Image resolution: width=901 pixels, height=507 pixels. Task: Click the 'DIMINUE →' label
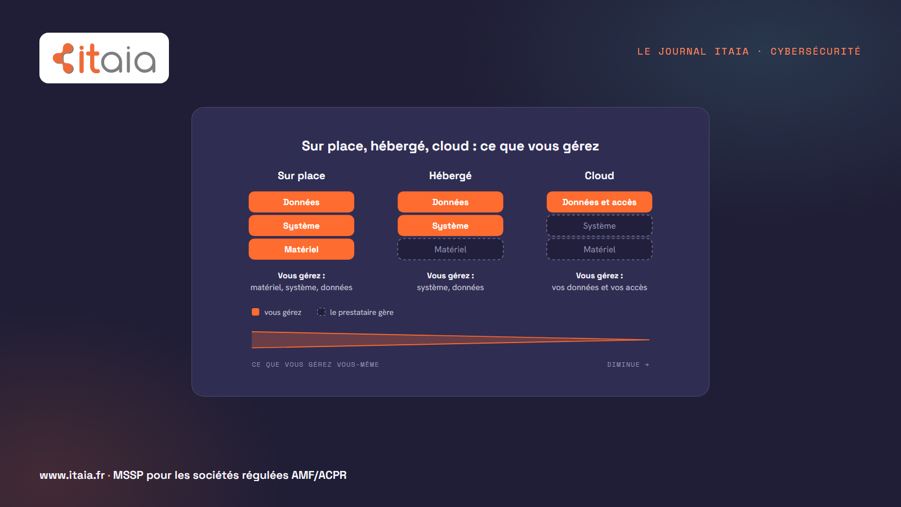pos(628,364)
